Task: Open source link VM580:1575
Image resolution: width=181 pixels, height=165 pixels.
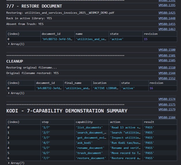Action: [x=167, y=105]
